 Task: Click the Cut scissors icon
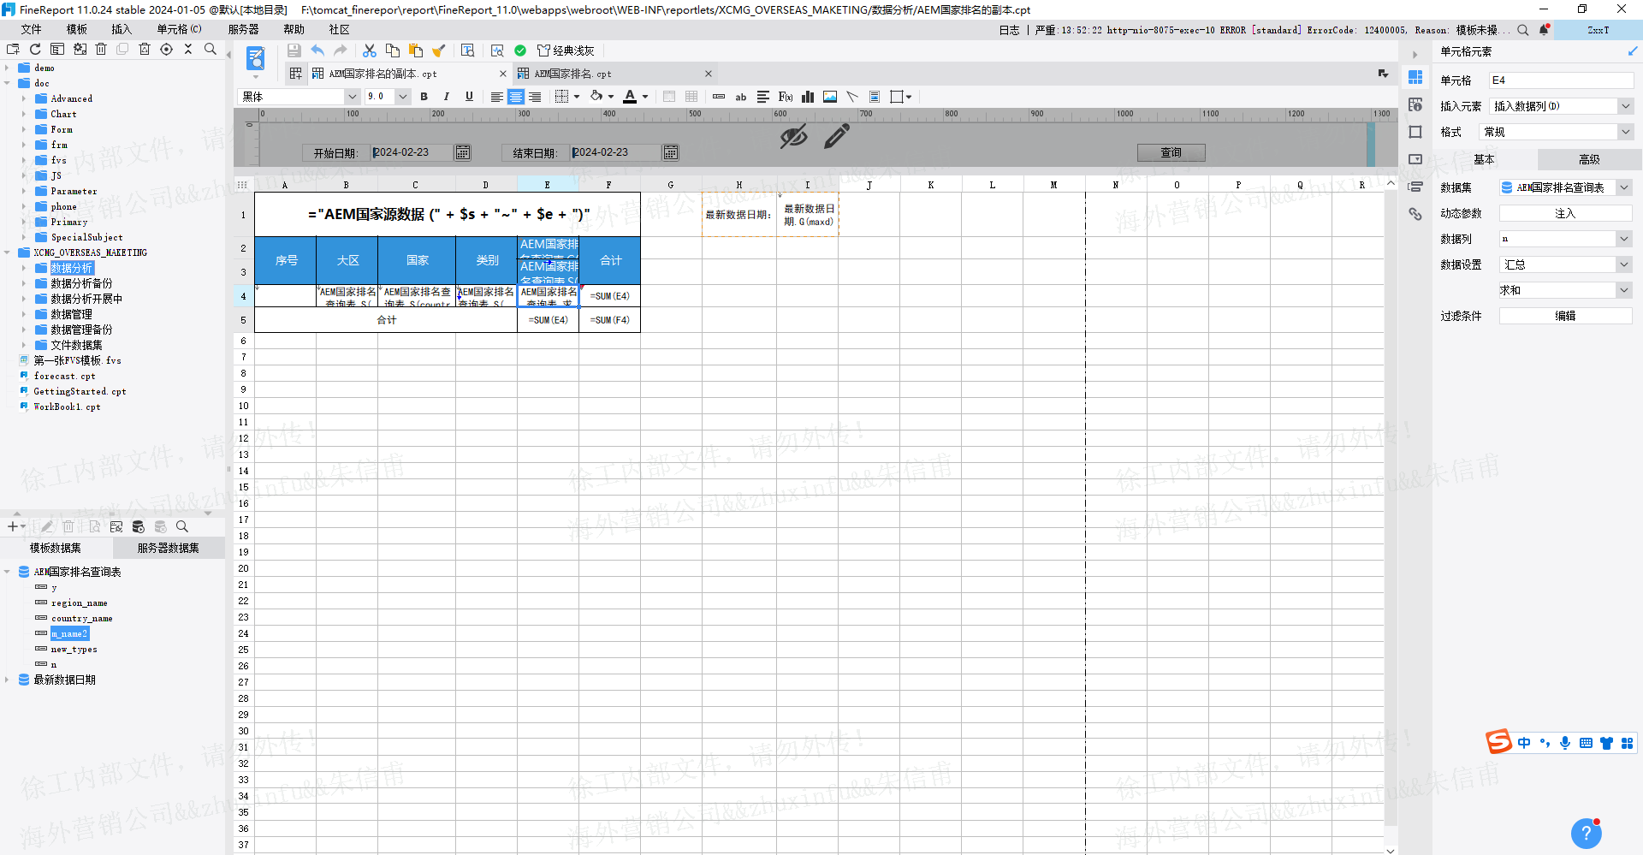(370, 50)
